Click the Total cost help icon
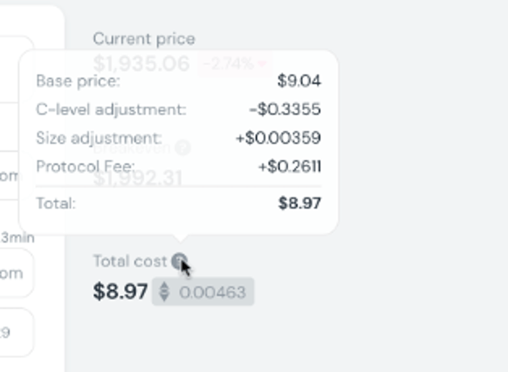The height and width of the screenshot is (372, 508). coord(179,261)
